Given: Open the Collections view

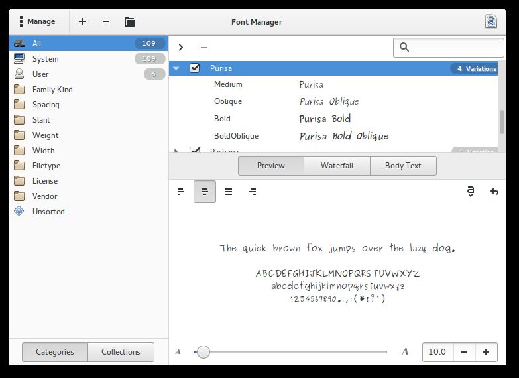Looking at the screenshot, I should [x=121, y=352].
